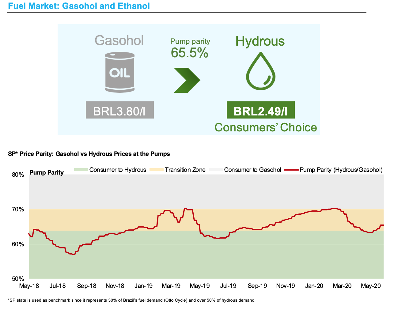Click the Sep-19 x-axis label
394x313 pixels.
[257, 286]
